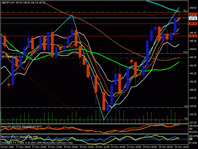198x149 pixels.
Task: Click the 141.35 price scale value
Action: pos(193,82)
